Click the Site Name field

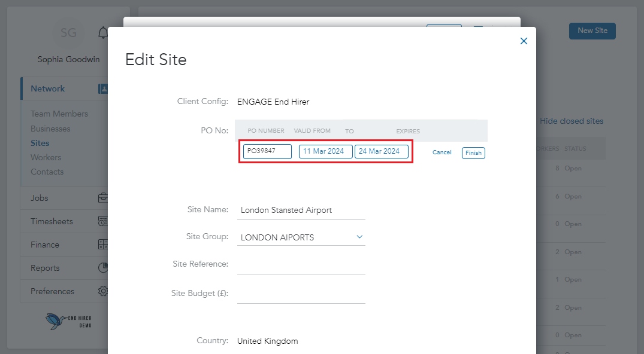(301, 210)
